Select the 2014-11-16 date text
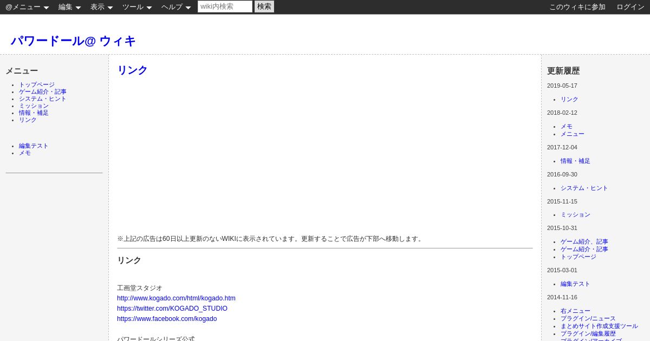This screenshot has width=650, height=341. (562, 297)
